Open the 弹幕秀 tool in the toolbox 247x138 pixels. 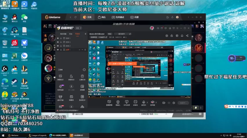pyautogui.click(x=71, y=98)
